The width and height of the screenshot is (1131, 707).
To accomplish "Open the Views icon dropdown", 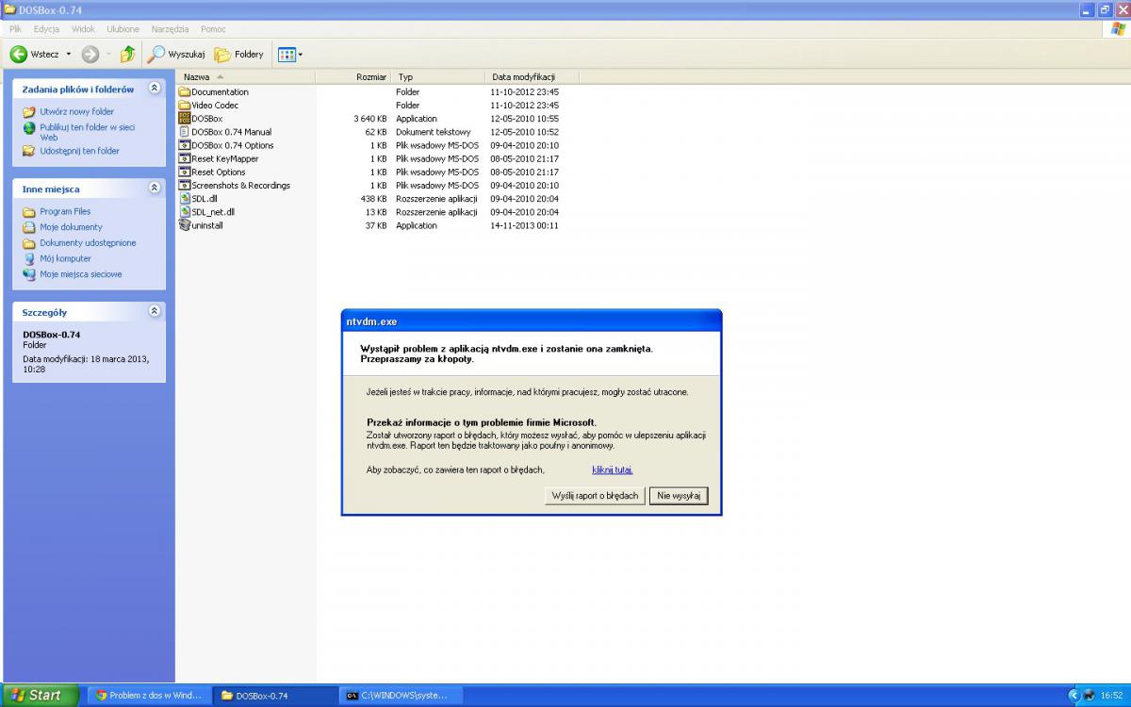I will pos(290,55).
